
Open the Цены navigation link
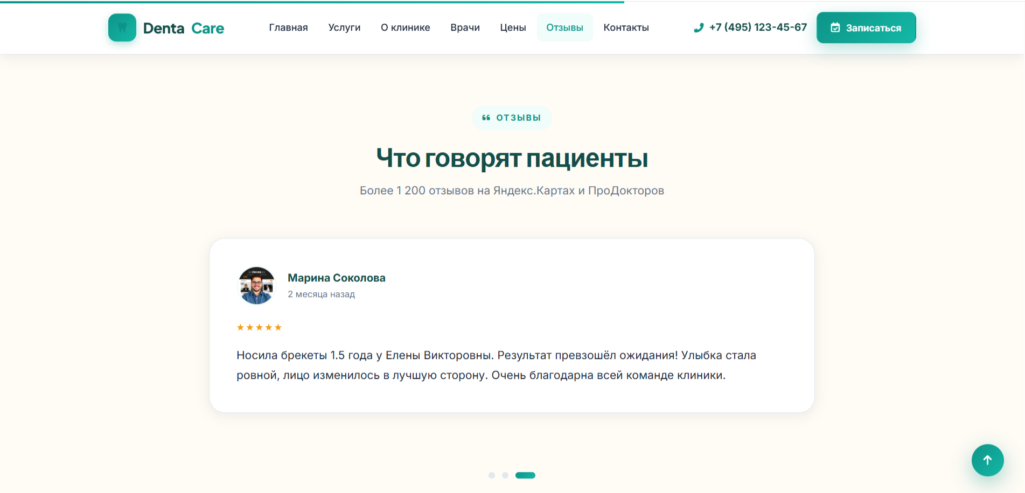[x=513, y=27]
